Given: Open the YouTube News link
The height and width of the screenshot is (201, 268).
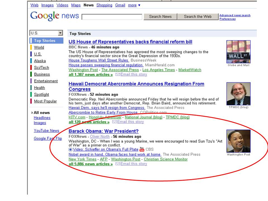Looking at the screenshot, I should tap(46, 130).
